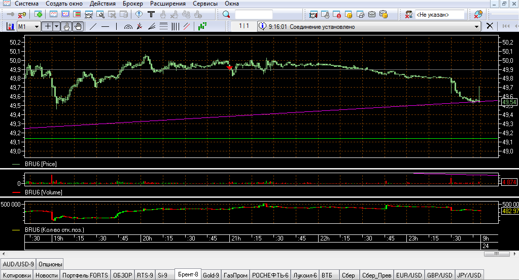The height and width of the screenshot is (280, 519).
Task: Click the horizontal scrollbar thumb below chart
Action: tap(497, 254)
